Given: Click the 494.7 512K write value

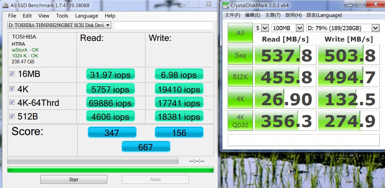Looking at the screenshot, I should [x=349, y=77].
